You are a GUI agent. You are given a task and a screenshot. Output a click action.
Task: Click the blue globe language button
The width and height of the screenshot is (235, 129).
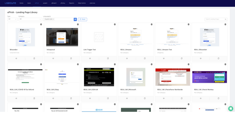click(75, 19)
